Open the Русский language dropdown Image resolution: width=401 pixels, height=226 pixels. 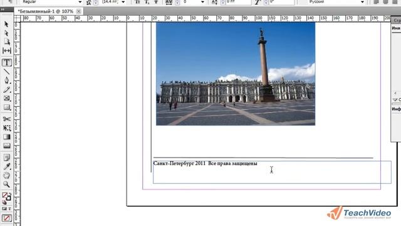pyautogui.click(x=362, y=2)
